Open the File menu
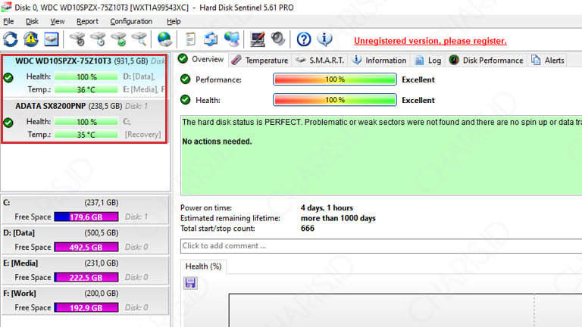 (x=8, y=21)
